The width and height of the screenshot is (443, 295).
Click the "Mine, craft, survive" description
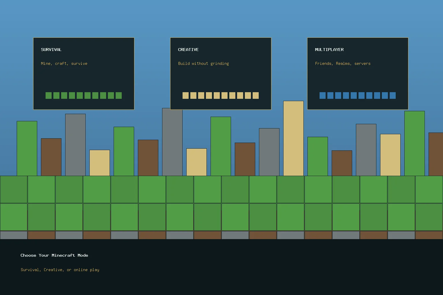click(64, 63)
